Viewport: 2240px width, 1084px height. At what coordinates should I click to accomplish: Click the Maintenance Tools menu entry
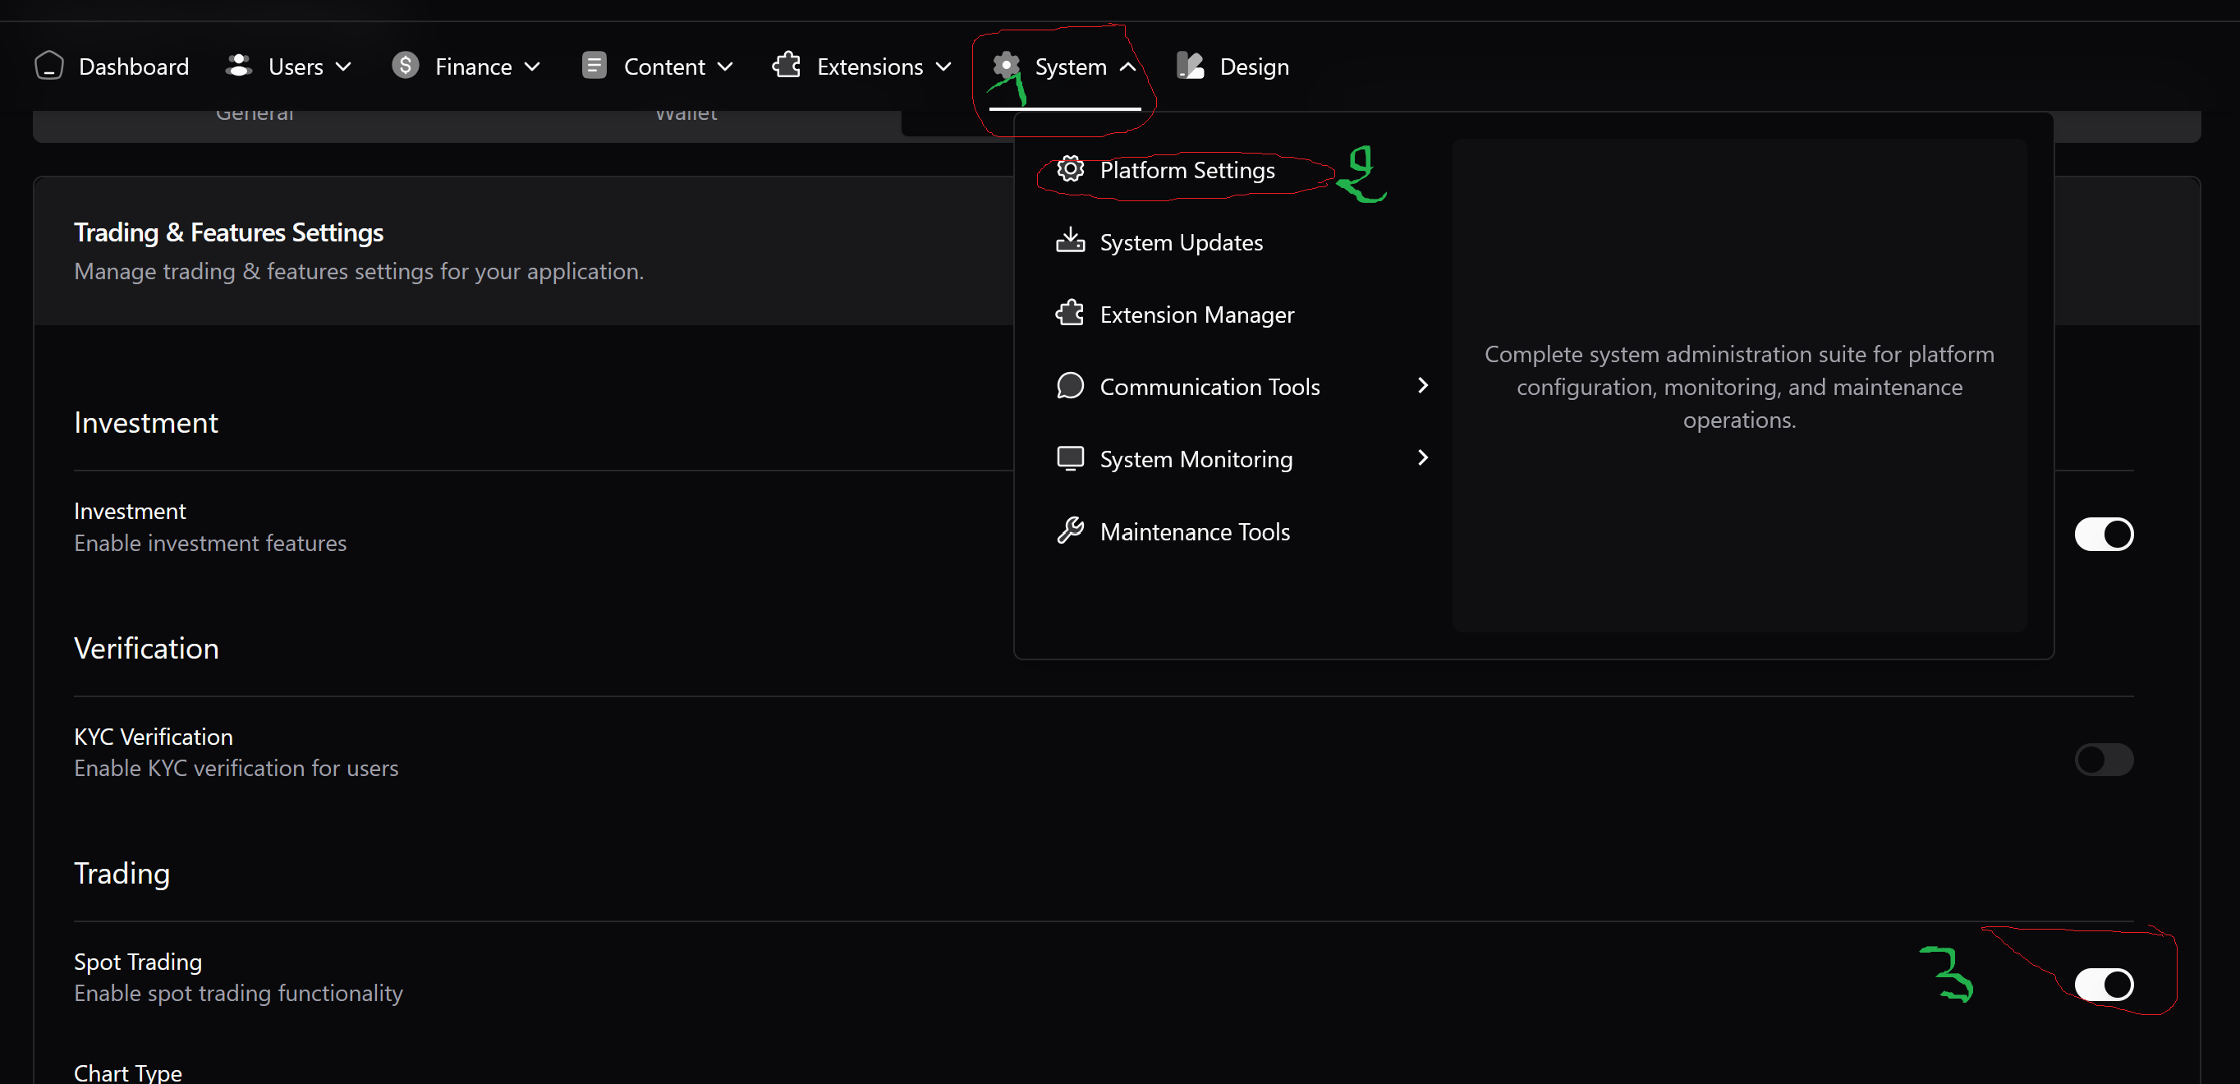[1194, 531]
